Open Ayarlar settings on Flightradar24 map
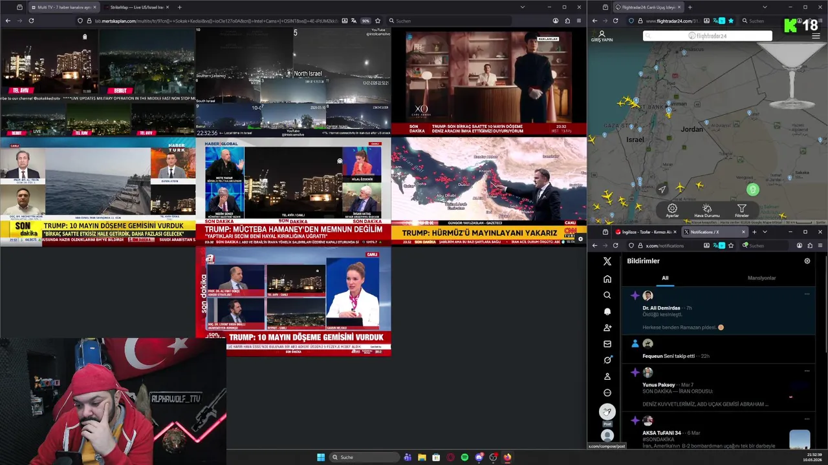This screenshot has height=465, width=828. point(672,210)
